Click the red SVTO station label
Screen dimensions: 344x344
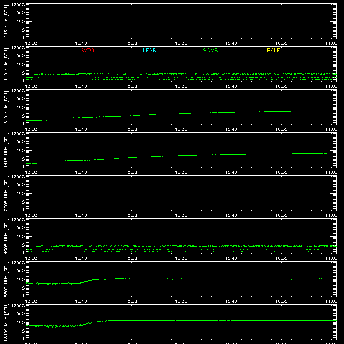(x=87, y=50)
